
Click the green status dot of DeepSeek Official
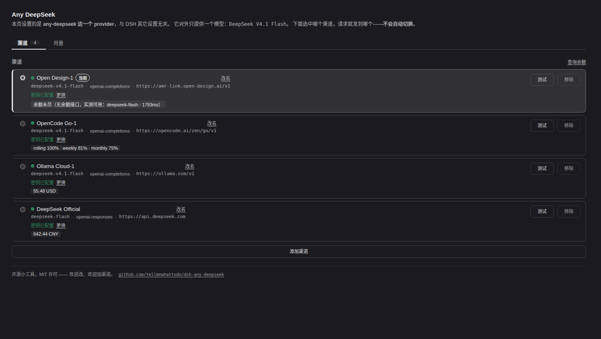[x=33, y=209]
